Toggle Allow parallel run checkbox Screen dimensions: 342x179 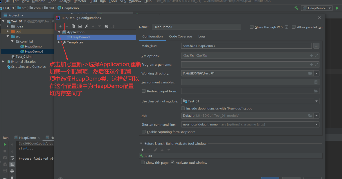point(294,27)
